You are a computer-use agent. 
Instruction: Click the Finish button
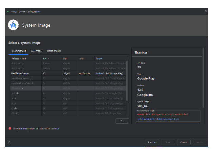tap(199, 142)
